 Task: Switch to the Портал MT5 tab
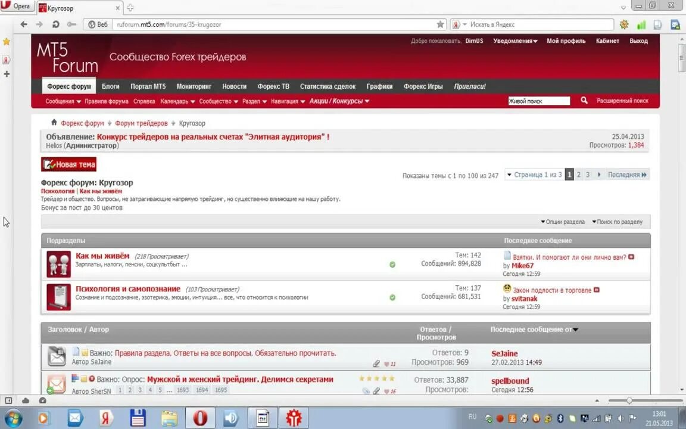click(x=148, y=86)
